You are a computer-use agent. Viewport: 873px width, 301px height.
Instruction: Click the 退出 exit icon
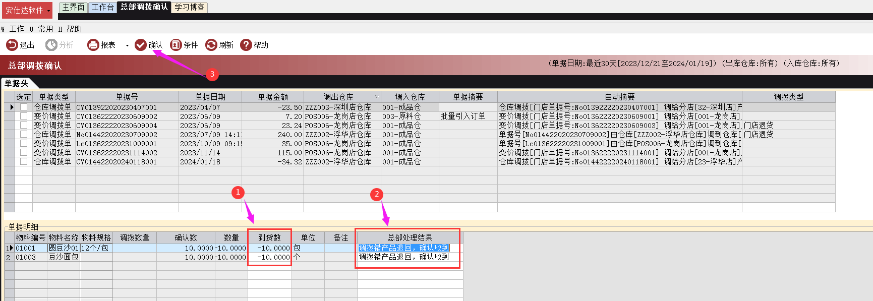point(12,45)
